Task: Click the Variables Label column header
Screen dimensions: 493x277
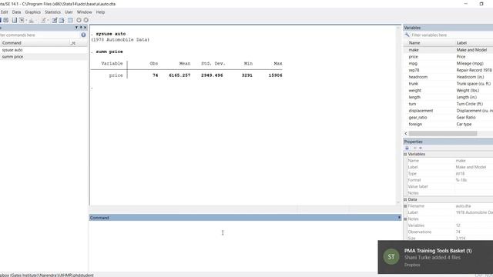Action: 475,43
